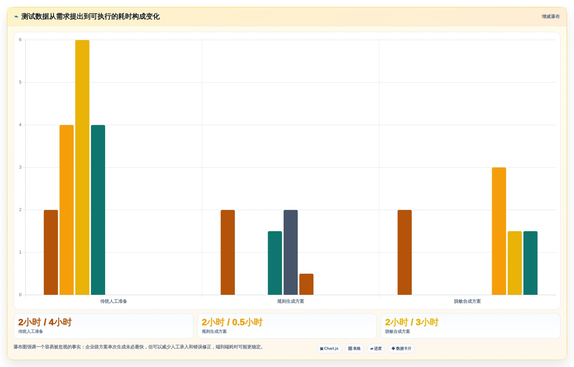
Task: Click the chart title 测试数据从需求提出到可执行的耗时构成变化
Action: coord(91,17)
